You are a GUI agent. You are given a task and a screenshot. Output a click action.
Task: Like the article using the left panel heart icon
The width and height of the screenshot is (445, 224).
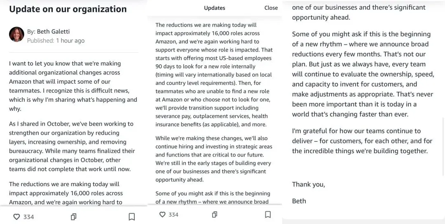16,217
